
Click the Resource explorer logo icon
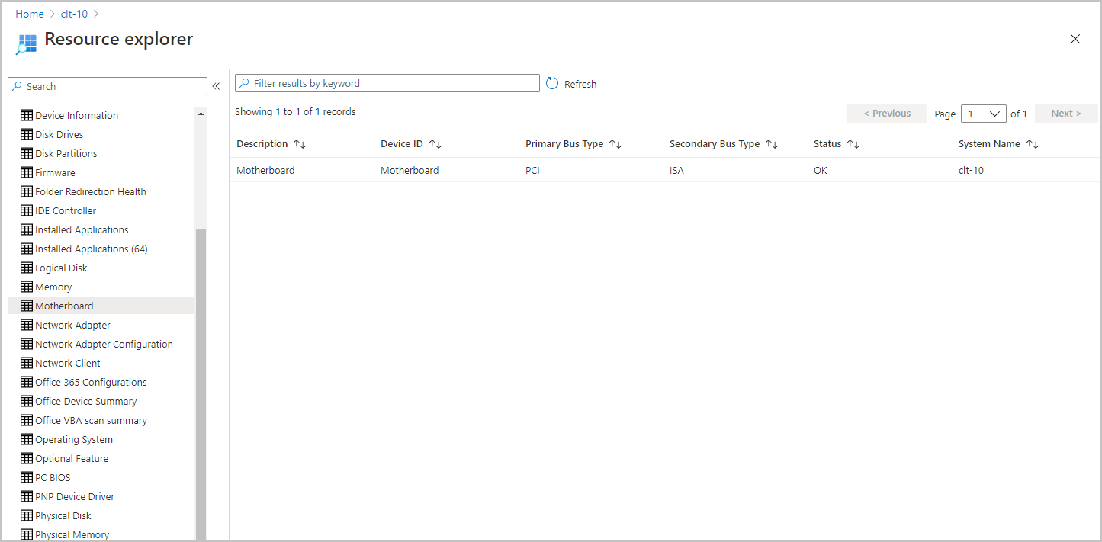tap(26, 43)
